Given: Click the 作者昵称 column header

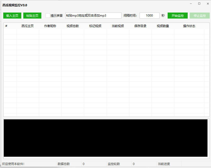Looking at the screenshot, I should click(x=50, y=26).
